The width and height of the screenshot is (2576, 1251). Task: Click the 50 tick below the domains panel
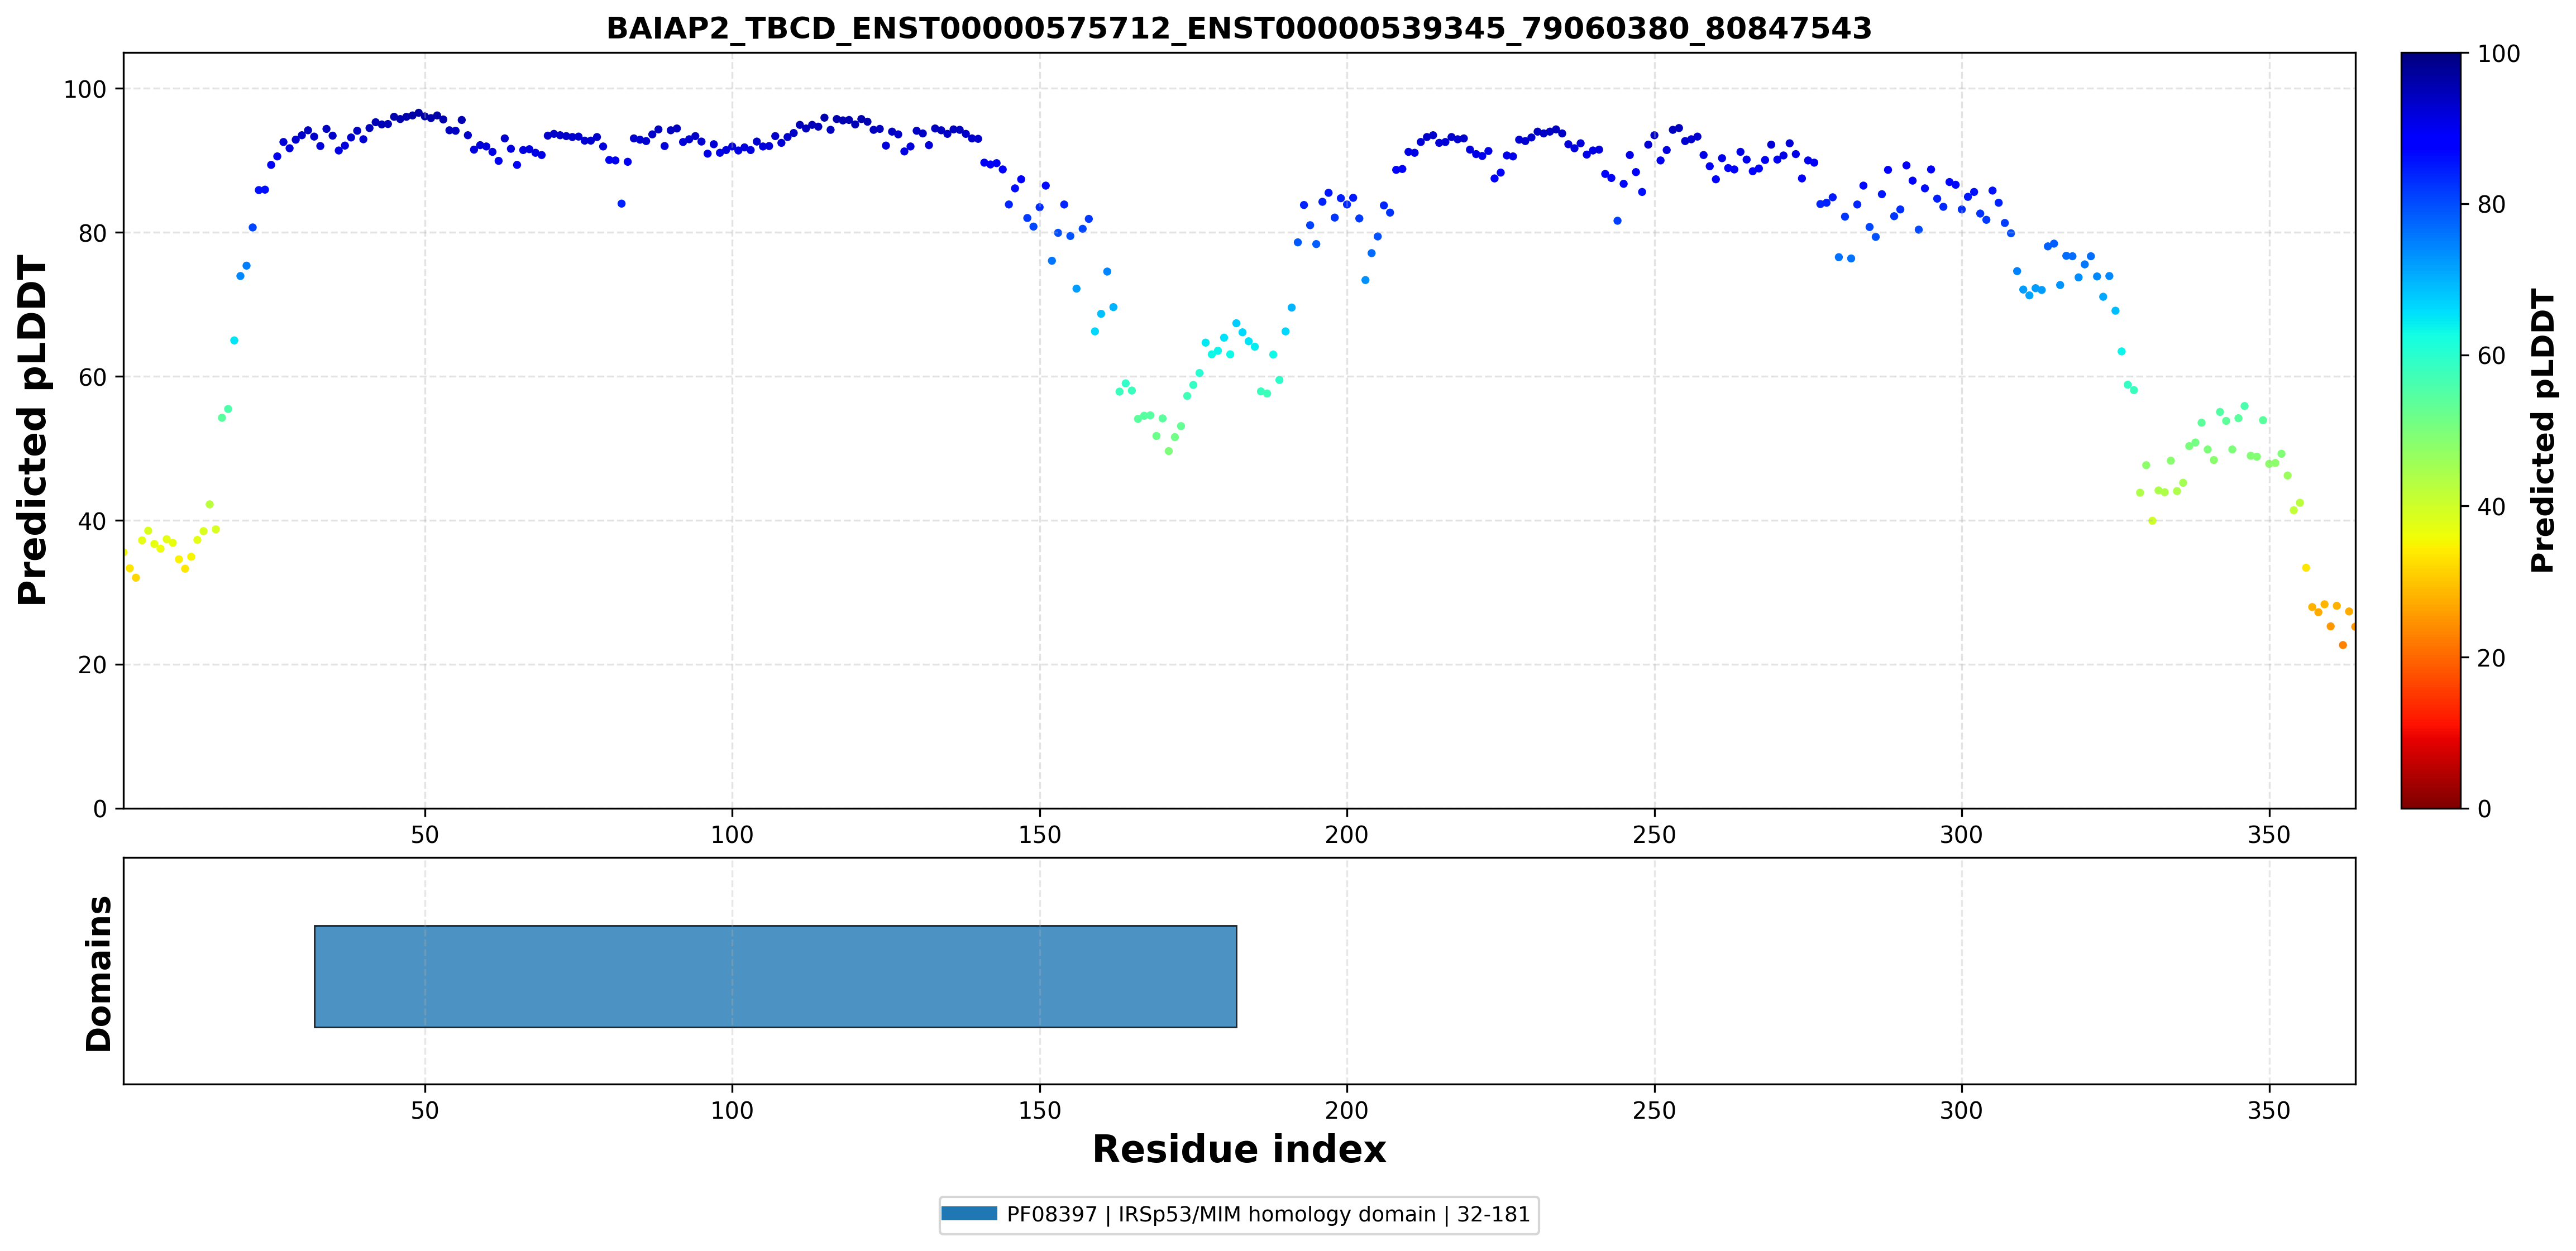(x=425, y=1111)
